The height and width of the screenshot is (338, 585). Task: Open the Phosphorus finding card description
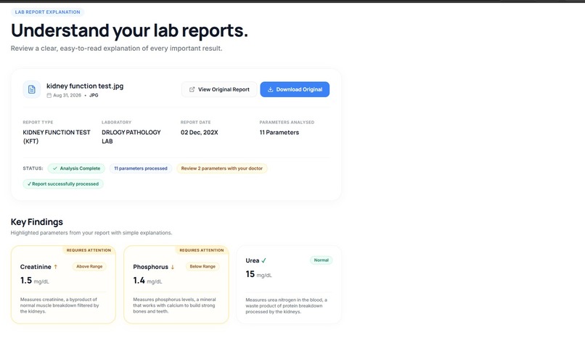tap(174, 305)
